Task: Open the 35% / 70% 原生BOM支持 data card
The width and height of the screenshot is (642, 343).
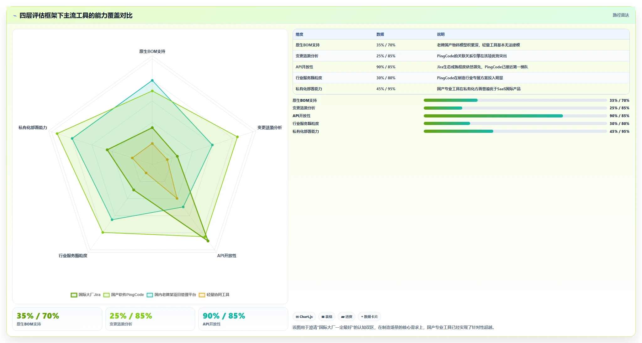Action: click(57, 319)
